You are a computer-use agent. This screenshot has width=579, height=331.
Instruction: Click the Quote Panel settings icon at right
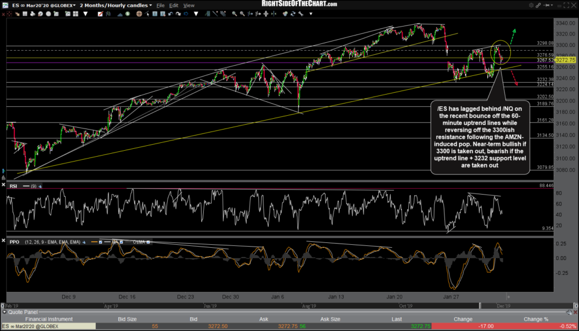pyautogui.click(x=569, y=312)
